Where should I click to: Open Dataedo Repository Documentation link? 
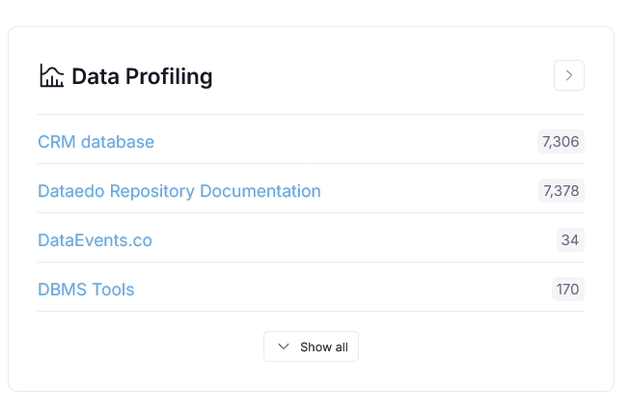click(x=179, y=191)
